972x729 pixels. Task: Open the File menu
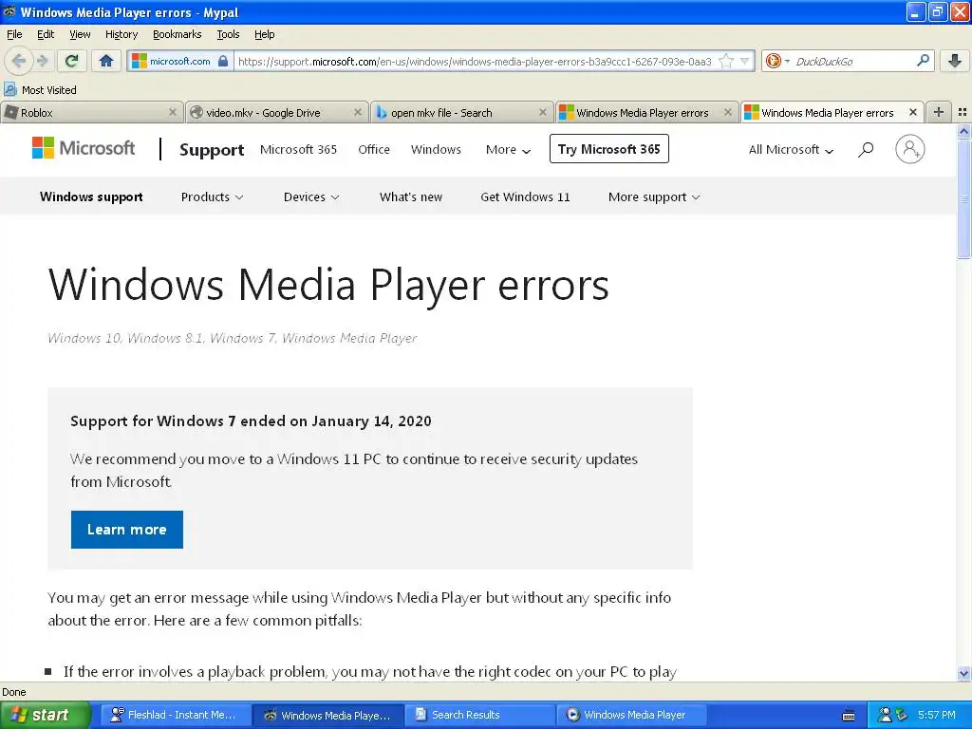pos(14,34)
